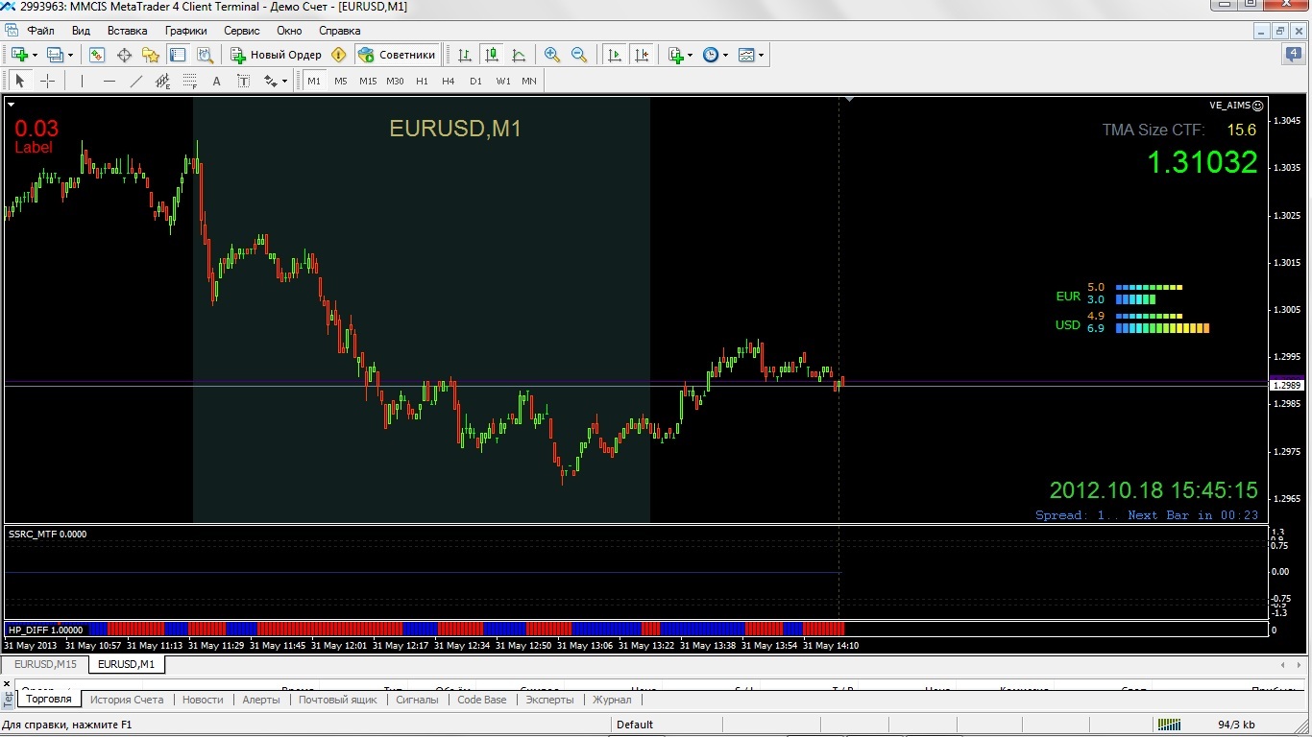The image size is (1312, 737).
Task: Zoom in on the chart
Action: click(x=552, y=55)
